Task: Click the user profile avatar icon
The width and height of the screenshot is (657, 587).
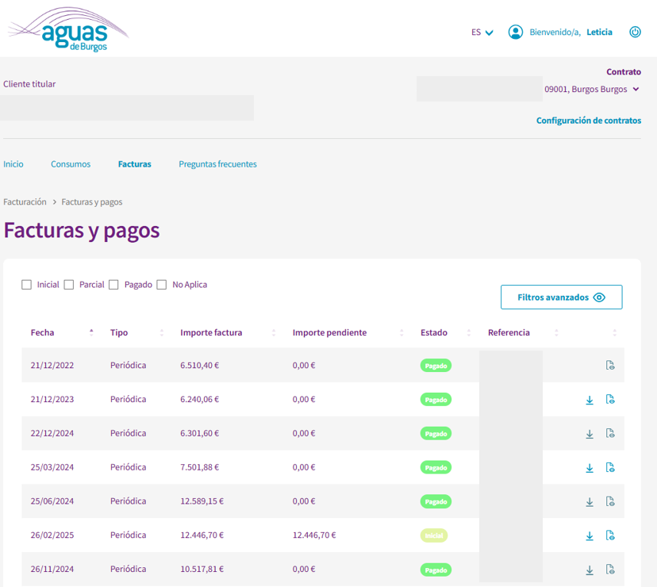Action: 516,33
